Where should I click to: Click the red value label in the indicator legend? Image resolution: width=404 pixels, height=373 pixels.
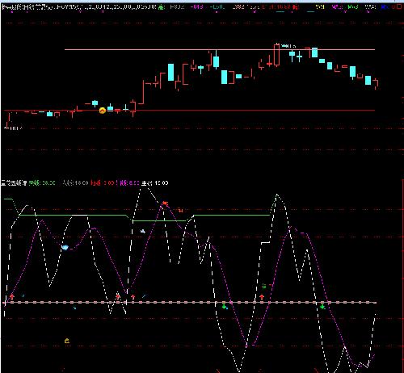pos(103,183)
